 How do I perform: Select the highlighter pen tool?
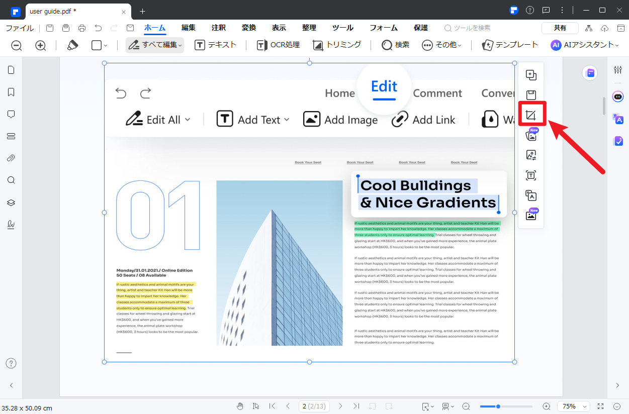(72, 45)
